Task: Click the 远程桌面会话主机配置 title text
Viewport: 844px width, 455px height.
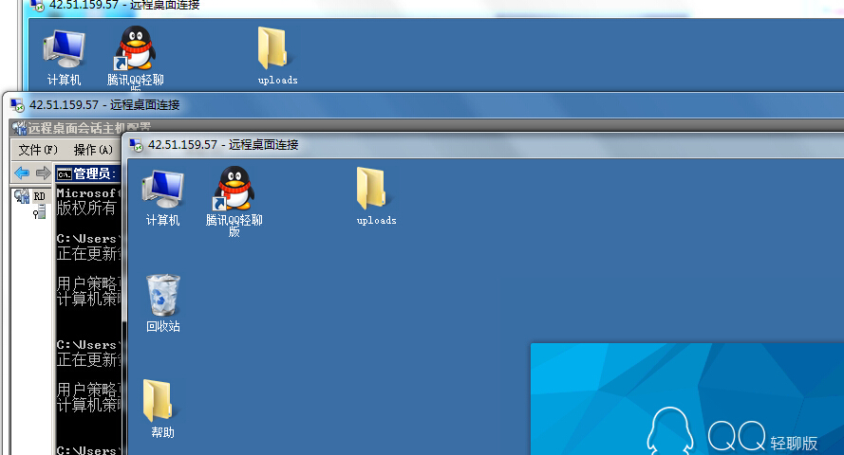Action: 89,128
